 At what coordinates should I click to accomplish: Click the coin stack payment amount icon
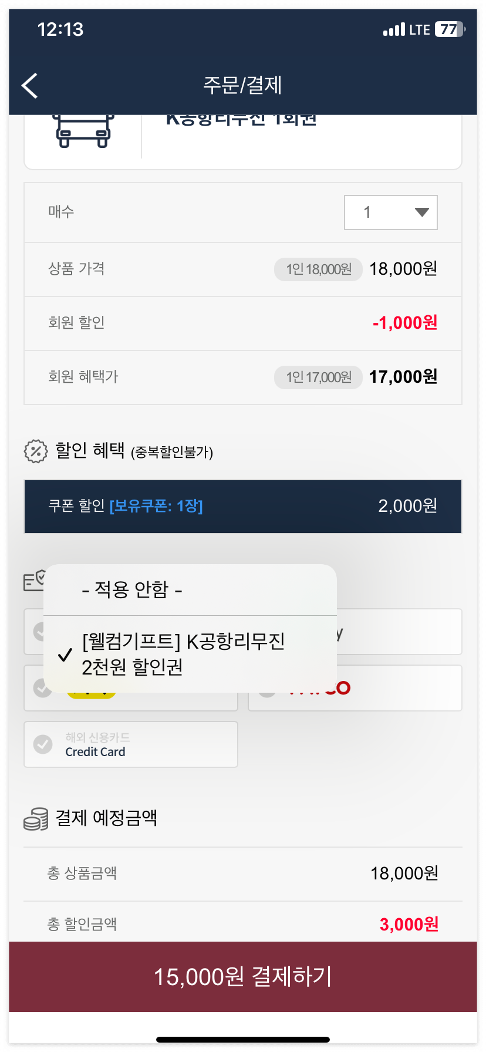(x=36, y=818)
